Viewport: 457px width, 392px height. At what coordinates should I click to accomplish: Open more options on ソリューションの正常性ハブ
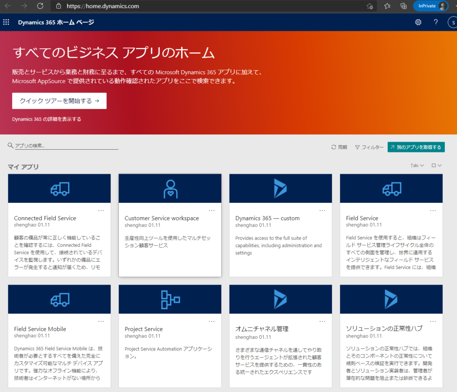tap(433, 321)
